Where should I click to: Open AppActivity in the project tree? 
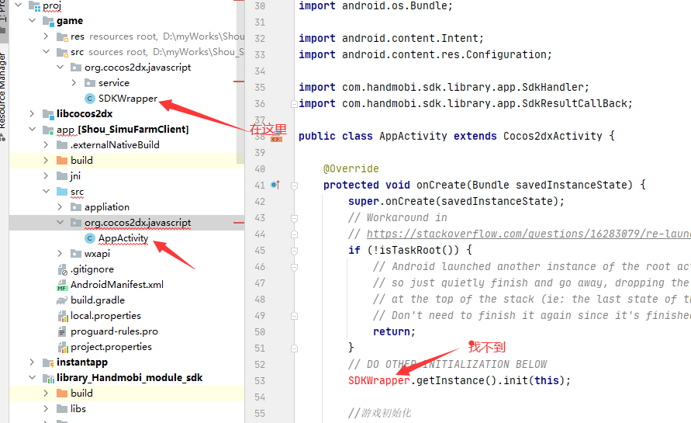point(123,238)
